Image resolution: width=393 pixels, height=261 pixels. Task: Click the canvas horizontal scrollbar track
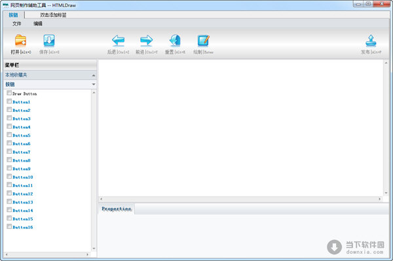pyautogui.click(x=240, y=199)
